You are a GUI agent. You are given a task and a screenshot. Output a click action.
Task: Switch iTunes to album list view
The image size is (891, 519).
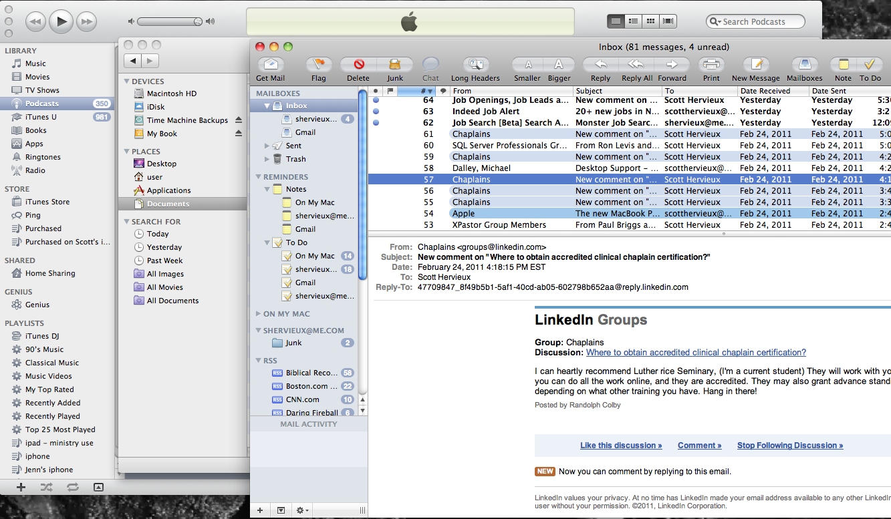click(633, 21)
